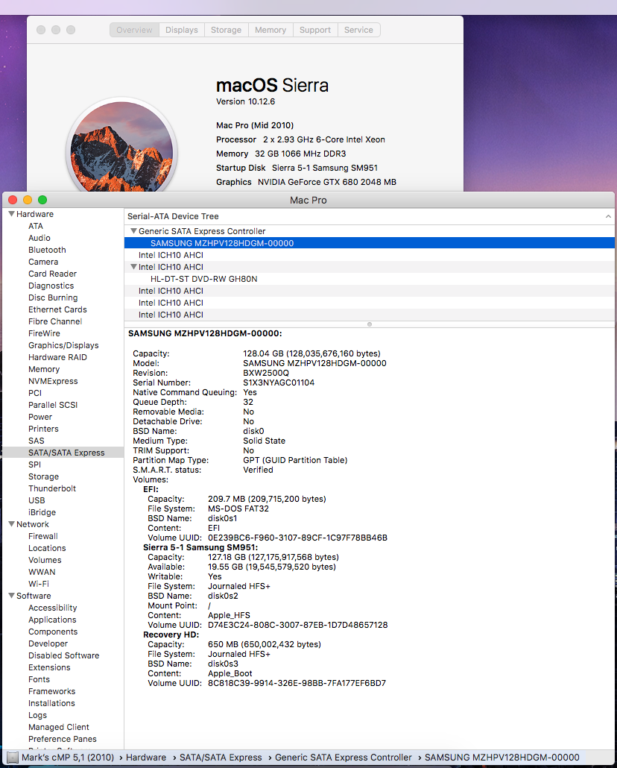Collapse the Intel ICH10 AHCI node containing the DVD-RW

click(x=133, y=267)
